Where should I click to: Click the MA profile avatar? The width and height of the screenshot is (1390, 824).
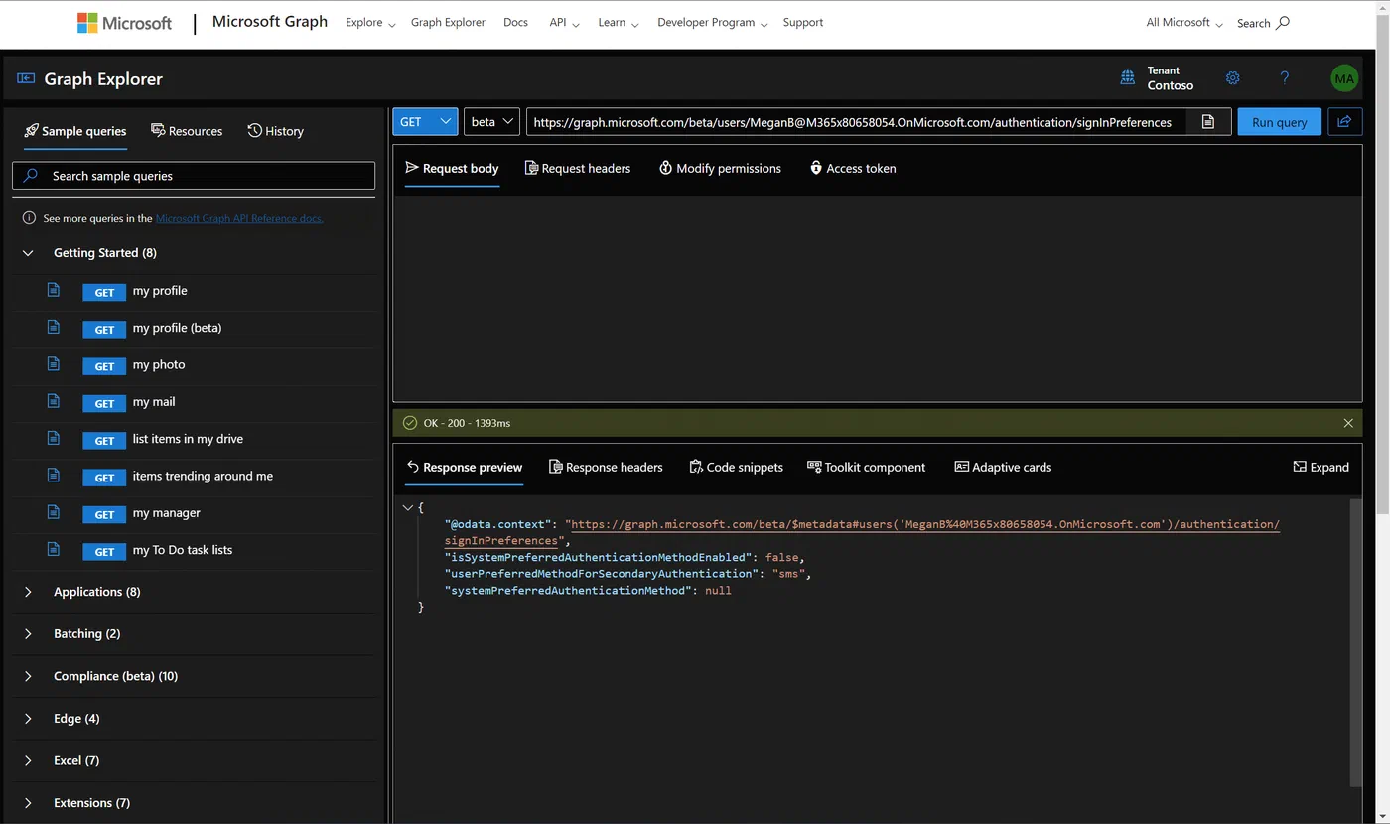(1344, 78)
